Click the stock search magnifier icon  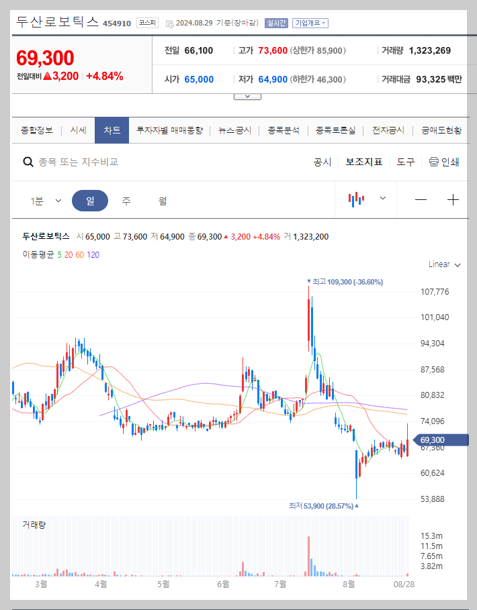tap(28, 162)
